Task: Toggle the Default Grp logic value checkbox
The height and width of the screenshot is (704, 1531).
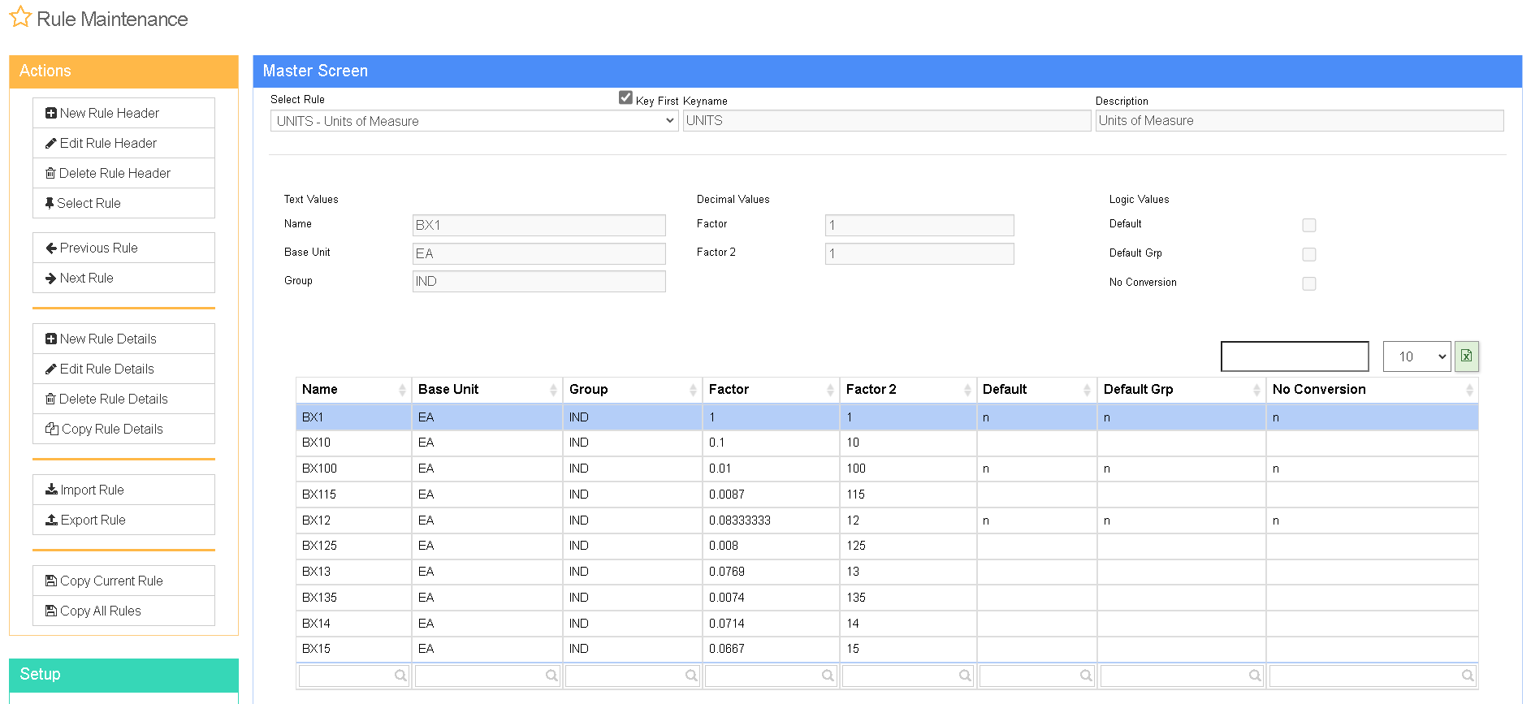Action: click(x=1309, y=254)
